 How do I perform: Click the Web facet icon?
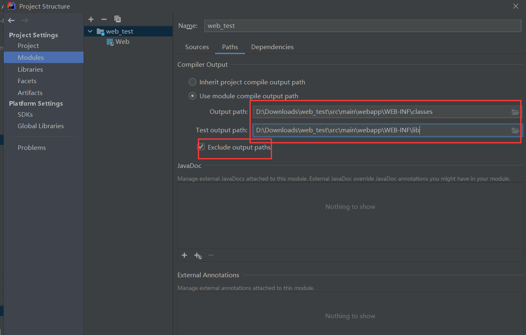[110, 42]
